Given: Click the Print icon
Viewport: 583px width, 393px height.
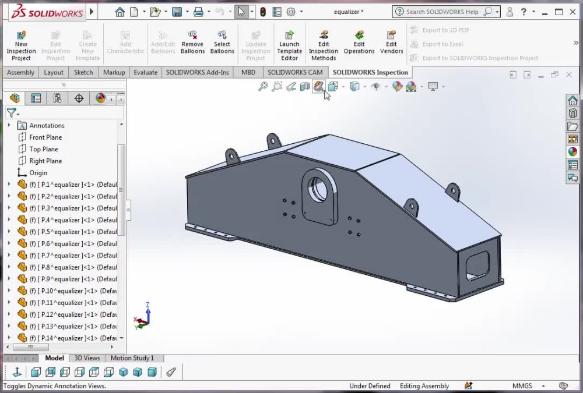Looking at the screenshot, I should [x=198, y=12].
